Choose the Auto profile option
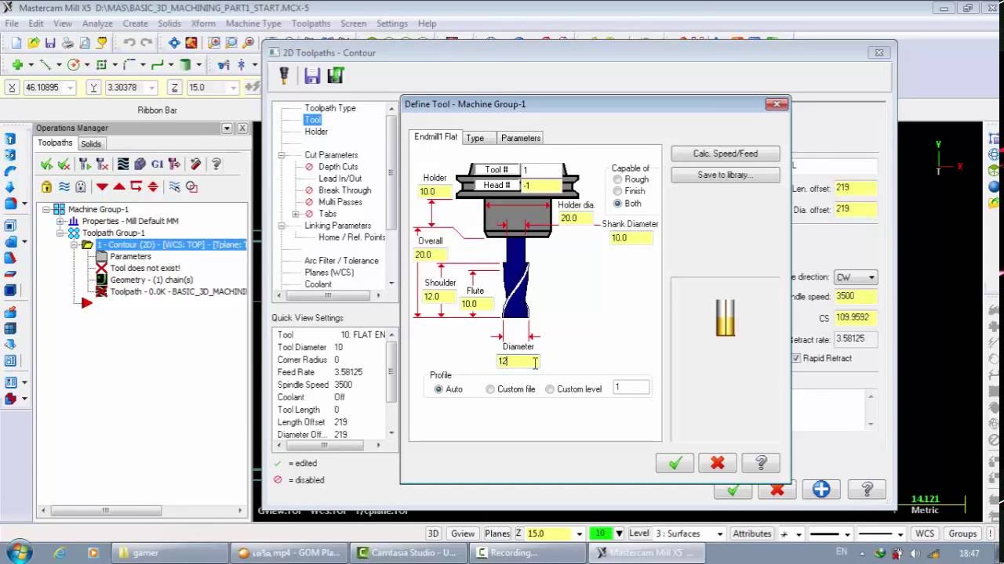This screenshot has height=564, width=1004. (438, 389)
